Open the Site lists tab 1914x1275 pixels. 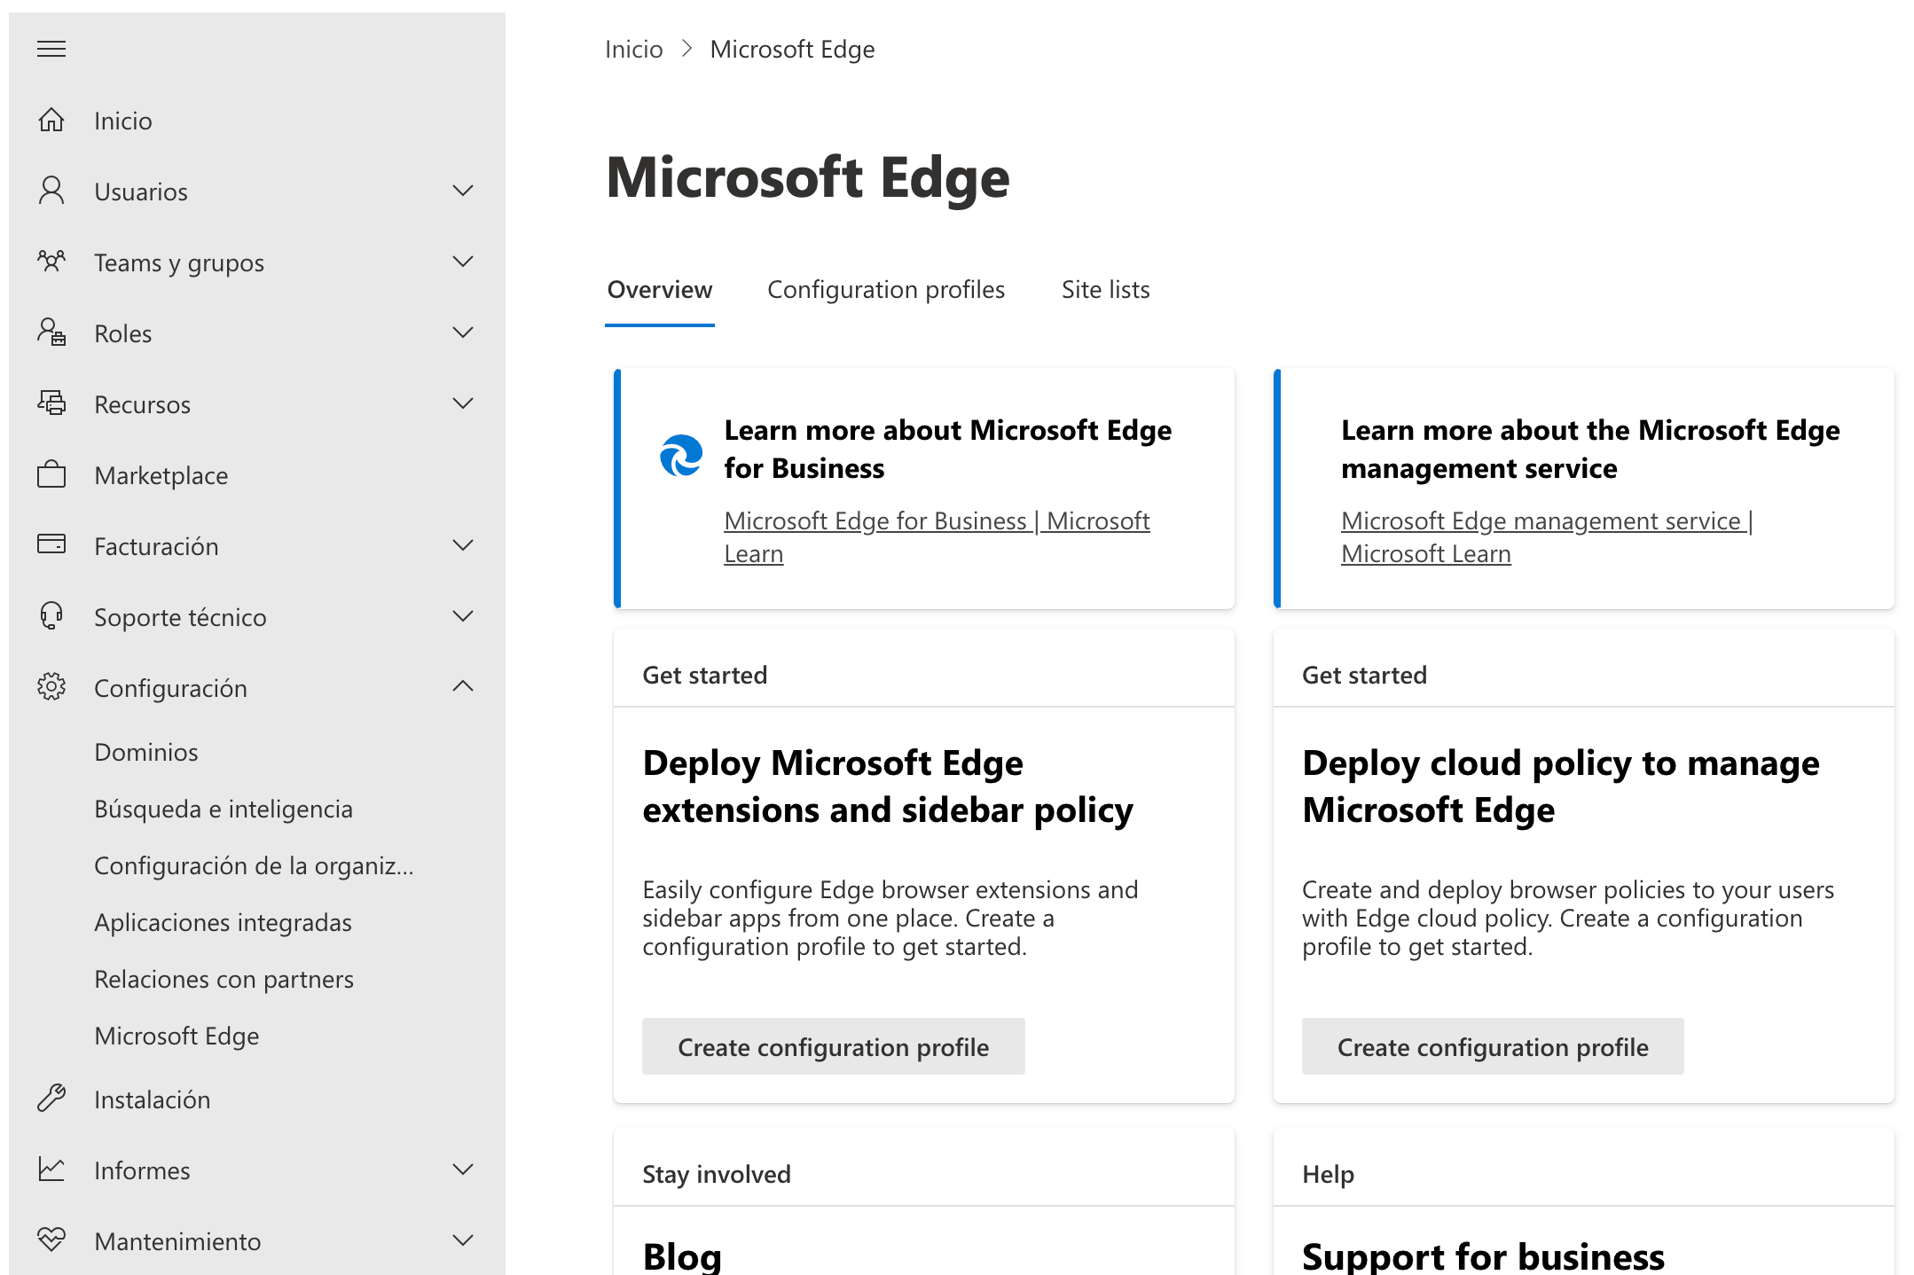point(1105,290)
